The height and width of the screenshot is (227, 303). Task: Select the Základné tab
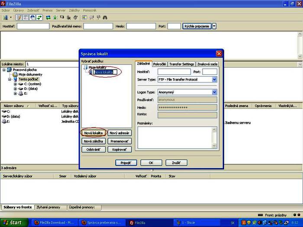143,64
